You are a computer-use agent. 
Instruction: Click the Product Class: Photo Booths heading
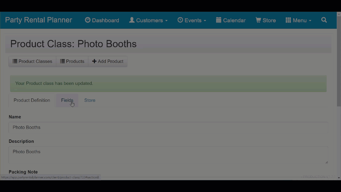pyautogui.click(x=74, y=44)
